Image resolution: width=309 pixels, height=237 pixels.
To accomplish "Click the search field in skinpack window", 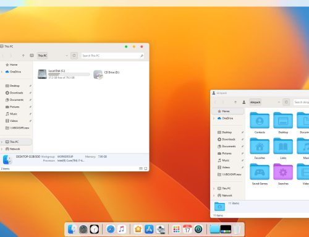I will [x=301, y=102].
